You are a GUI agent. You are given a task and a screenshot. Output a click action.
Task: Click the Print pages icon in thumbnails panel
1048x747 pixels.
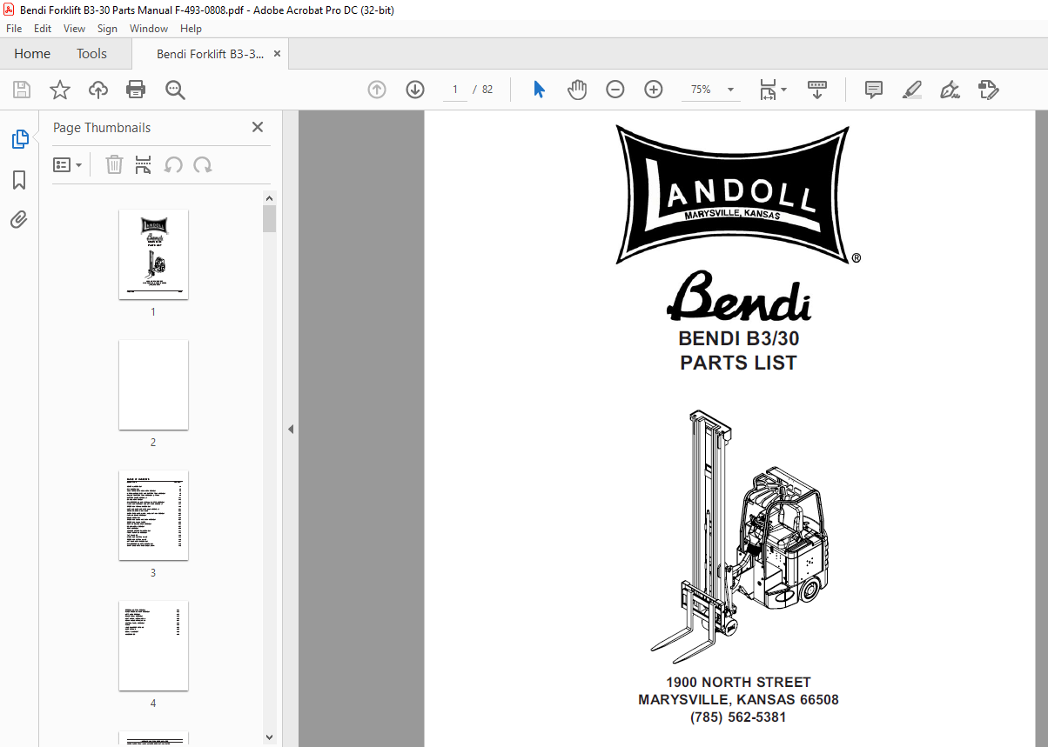coord(144,164)
